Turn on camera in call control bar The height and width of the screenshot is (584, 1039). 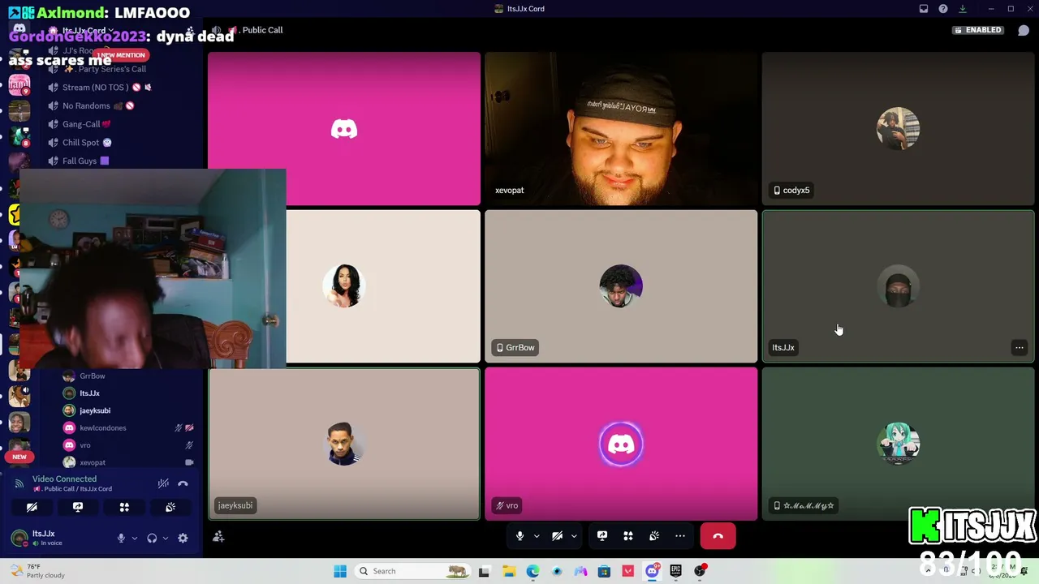tap(557, 536)
